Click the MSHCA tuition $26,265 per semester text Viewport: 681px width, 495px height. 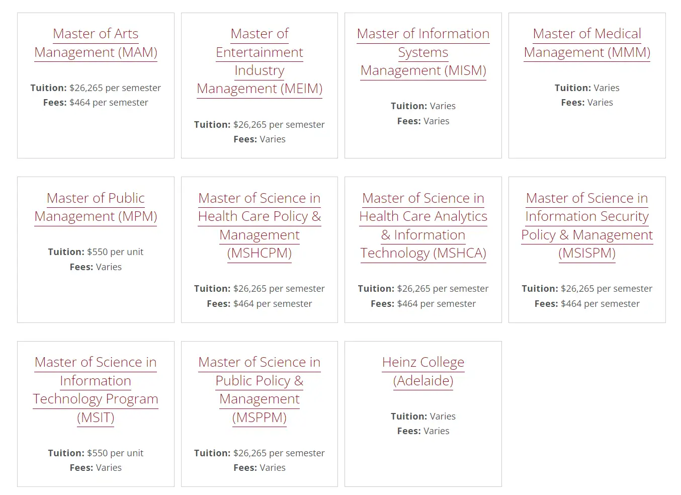(x=423, y=289)
